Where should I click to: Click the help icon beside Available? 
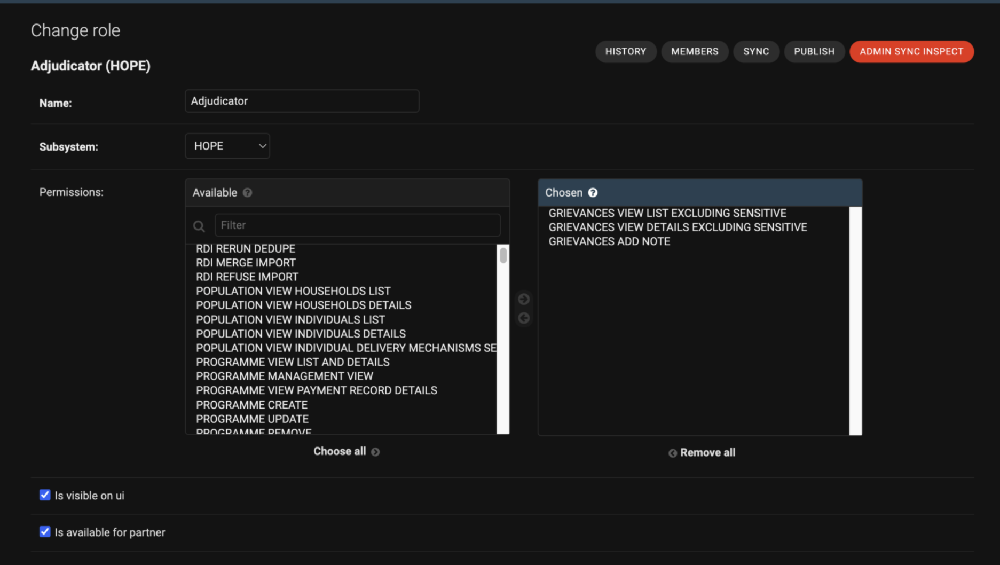coord(247,193)
